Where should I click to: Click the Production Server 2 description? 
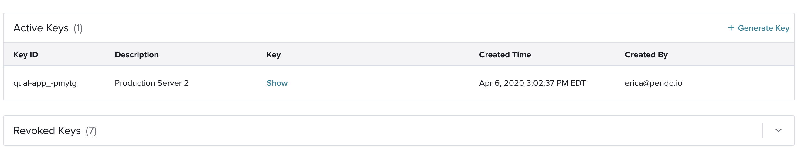152,83
